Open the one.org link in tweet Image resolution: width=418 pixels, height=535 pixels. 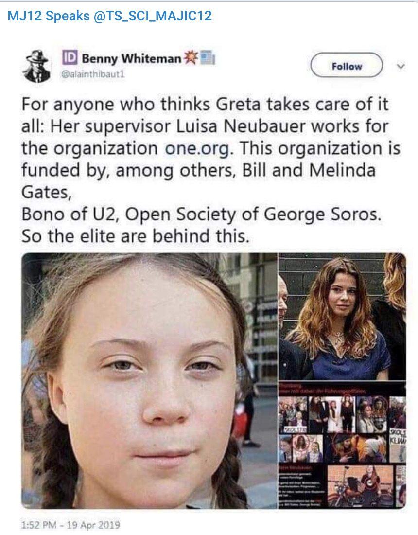click(x=197, y=148)
